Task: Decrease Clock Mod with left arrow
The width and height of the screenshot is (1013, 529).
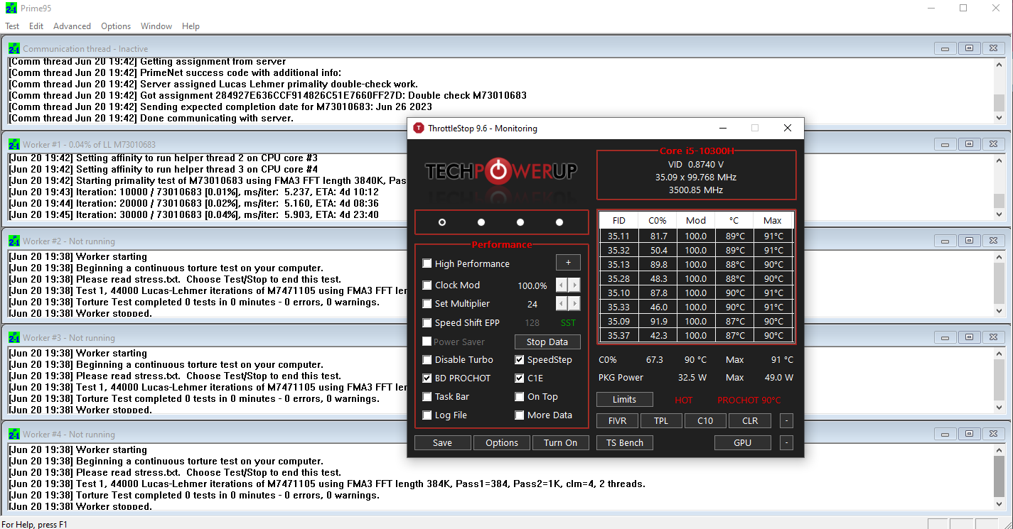Action: tap(561, 285)
